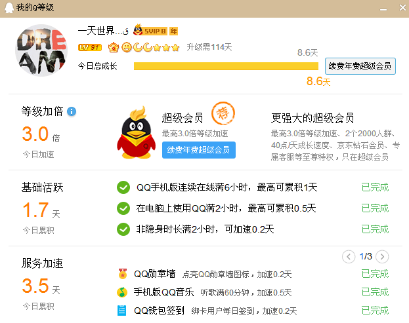The width and height of the screenshot is (409, 323).
Task: Click the 升级需114天 text
Action: pos(209,47)
